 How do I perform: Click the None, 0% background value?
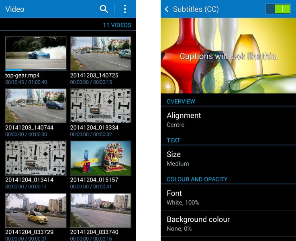point(179,229)
